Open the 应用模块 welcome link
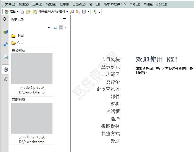Screen dimensions: 194x152 [x=110, y=60]
